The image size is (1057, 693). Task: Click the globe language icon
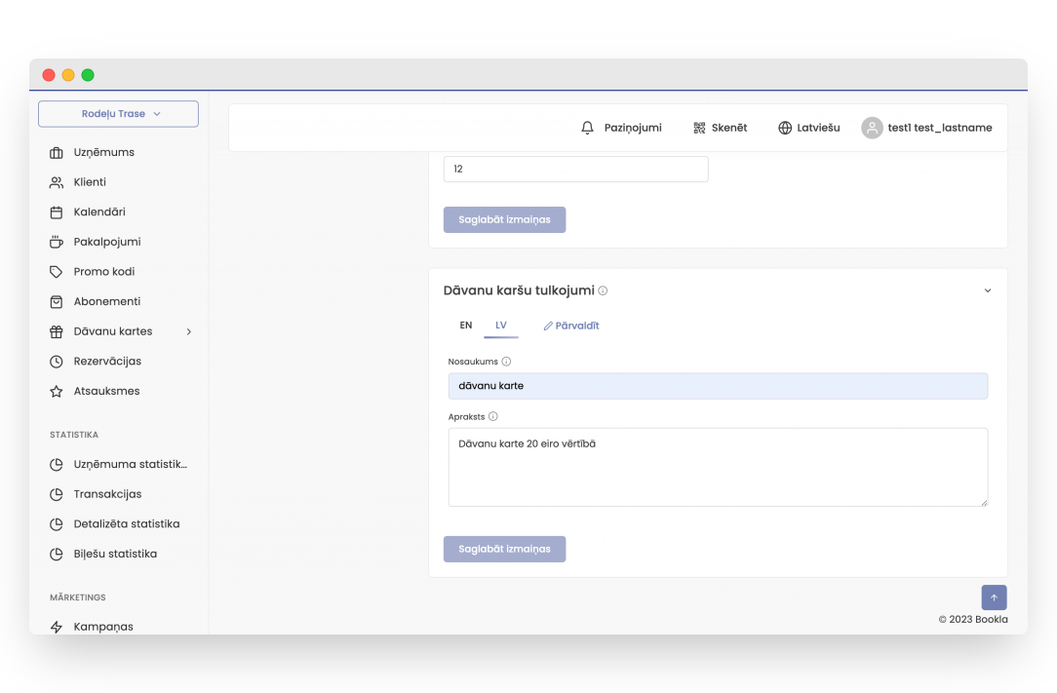click(785, 128)
